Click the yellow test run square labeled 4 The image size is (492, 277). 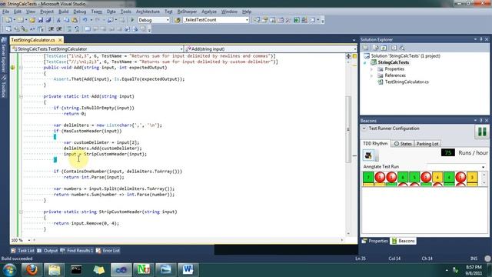[x=437, y=178]
